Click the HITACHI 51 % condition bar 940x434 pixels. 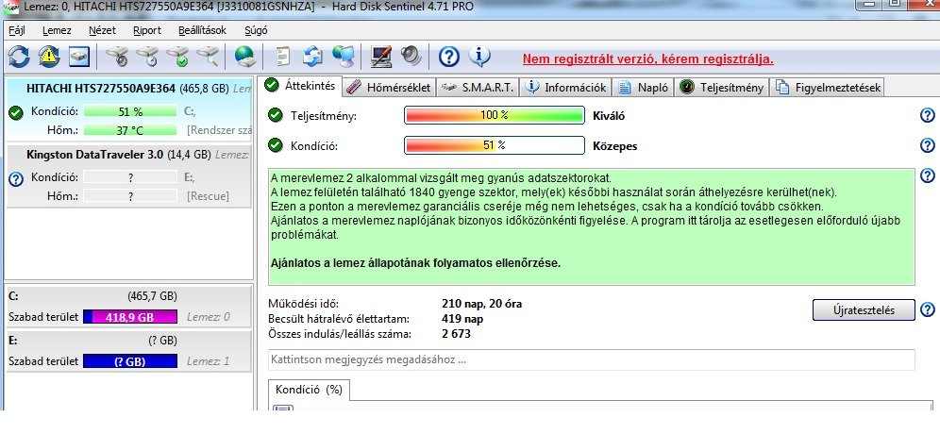click(130, 111)
